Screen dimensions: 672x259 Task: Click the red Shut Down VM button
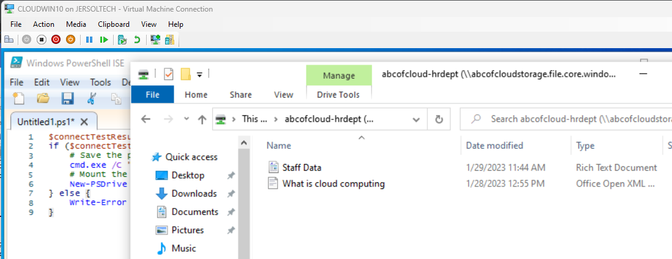coord(56,40)
